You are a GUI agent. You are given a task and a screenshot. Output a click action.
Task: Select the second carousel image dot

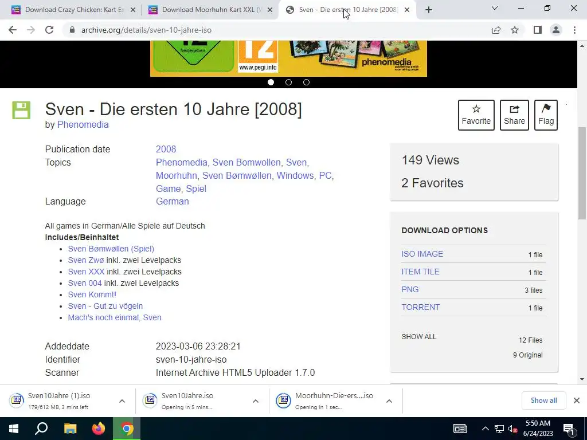pyautogui.click(x=289, y=82)
